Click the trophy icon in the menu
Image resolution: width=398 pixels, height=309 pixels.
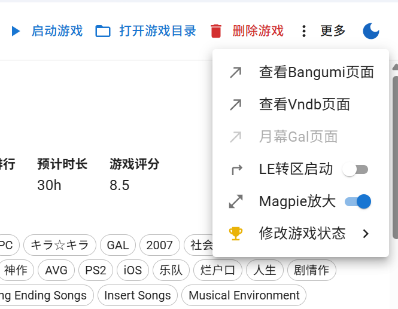pyautogui.click(x=236, y=233)
